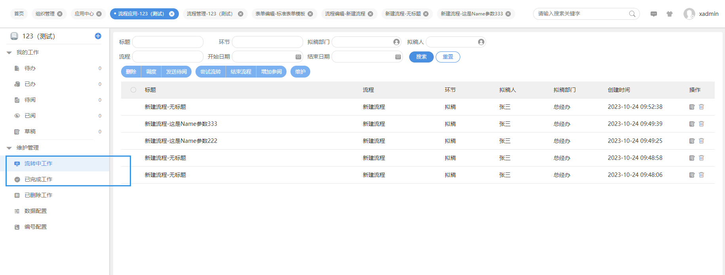Toggle the select-all circle in table header
Viewport: 725px width, 275px height.
133,90
